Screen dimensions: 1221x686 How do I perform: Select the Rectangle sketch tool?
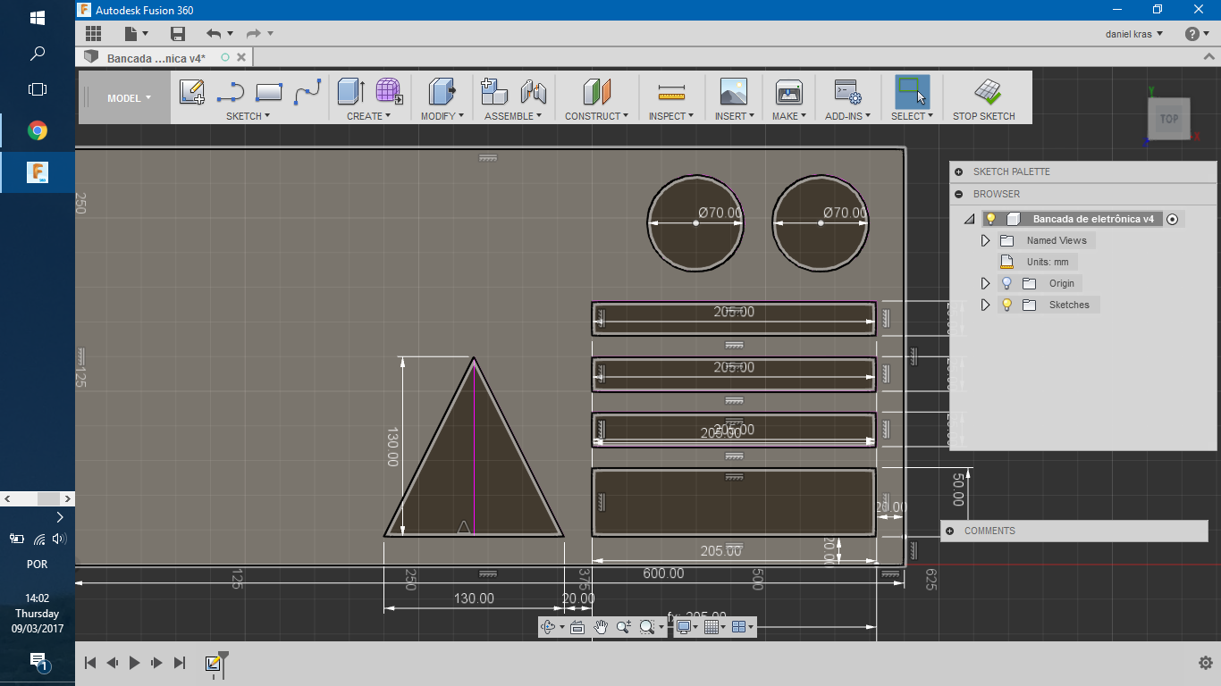[x=269, y=92]
